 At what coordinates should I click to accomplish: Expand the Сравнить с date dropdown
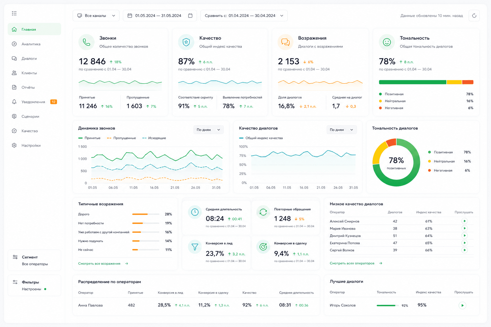point(244,16)
